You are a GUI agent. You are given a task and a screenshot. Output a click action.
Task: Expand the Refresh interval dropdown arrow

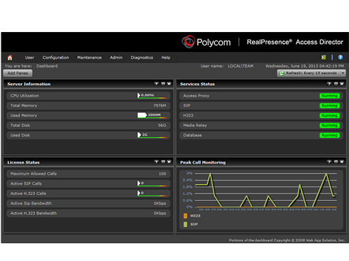click(343, 73)
